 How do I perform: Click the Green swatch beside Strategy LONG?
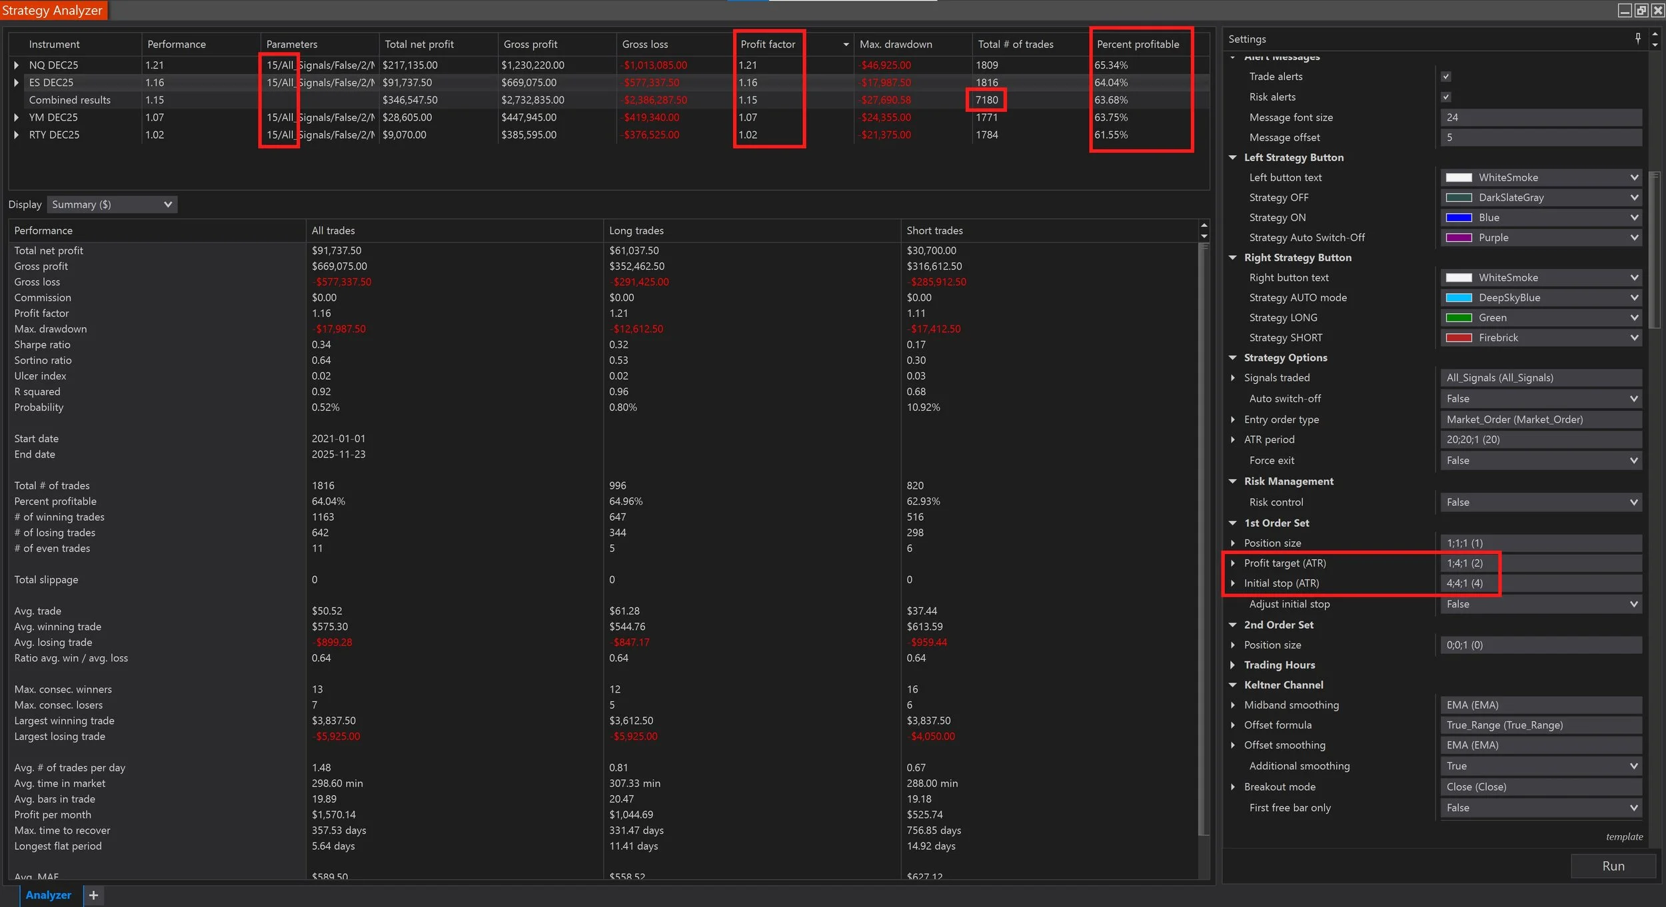click(x=1460, y=318)
